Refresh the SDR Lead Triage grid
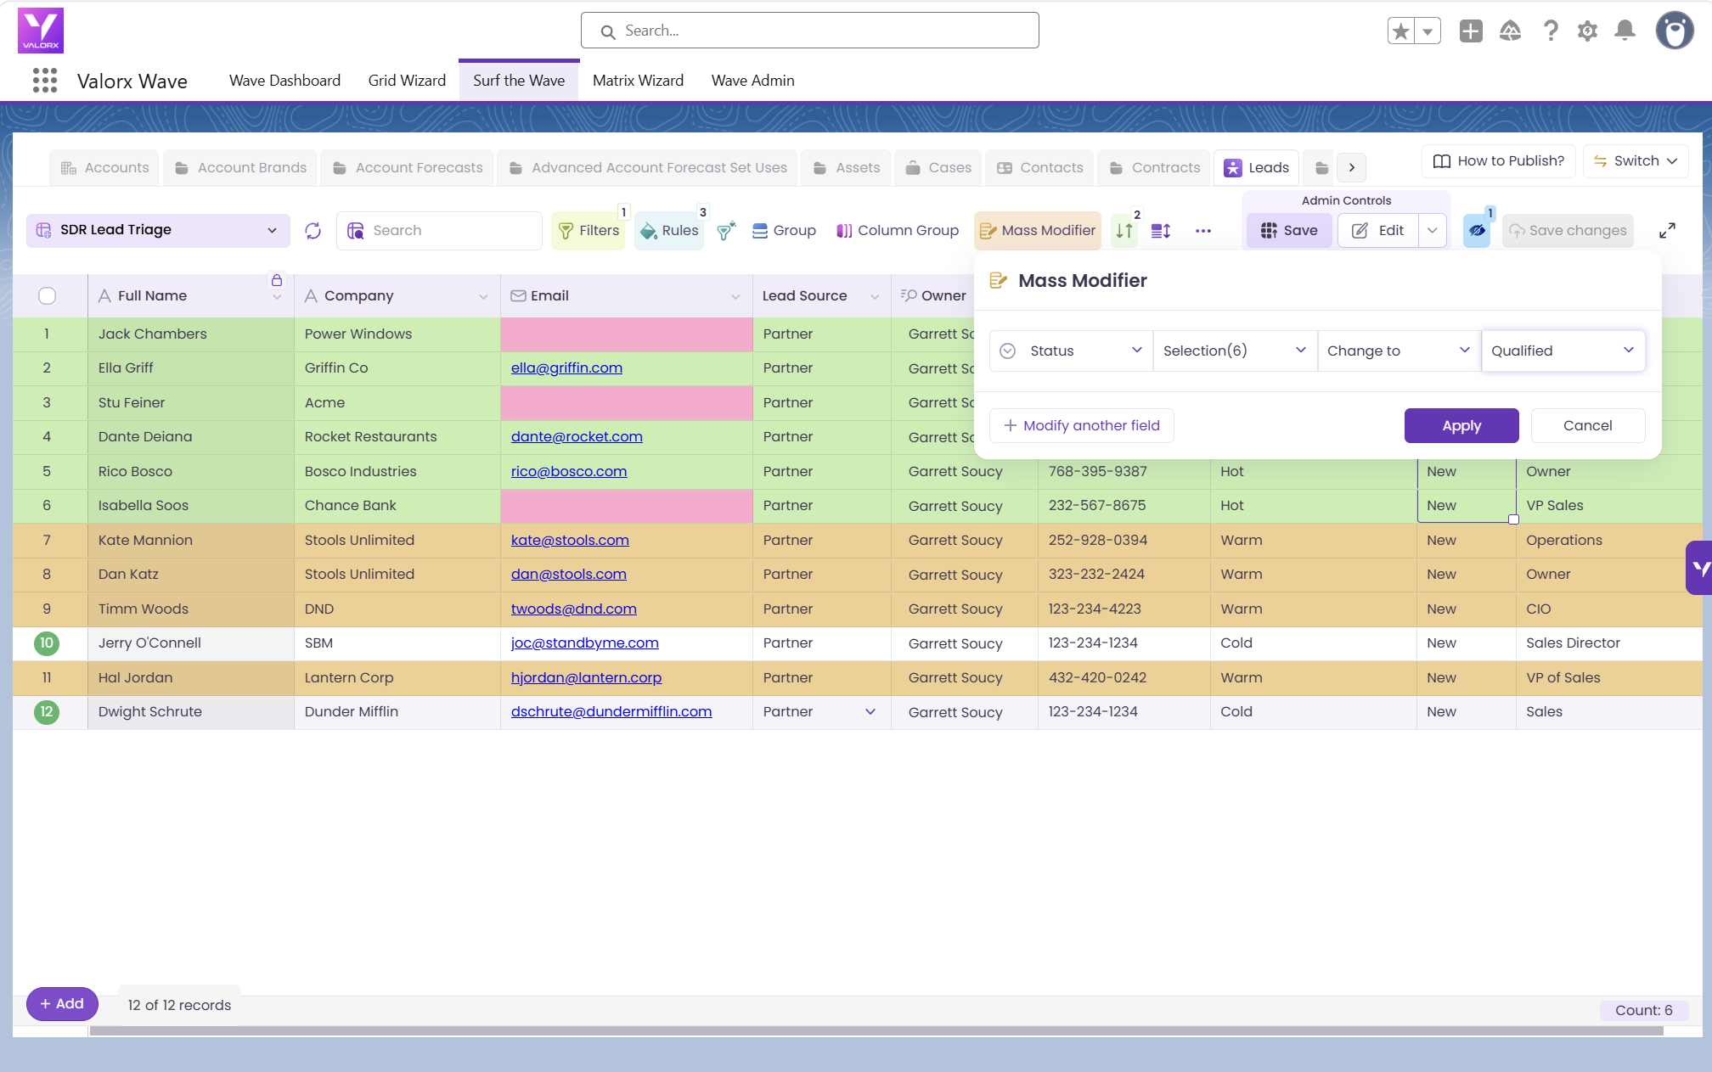Image resolution: width=1712 pixels, height=1072 pixels. pyautogui.click(x=313, y=231)
